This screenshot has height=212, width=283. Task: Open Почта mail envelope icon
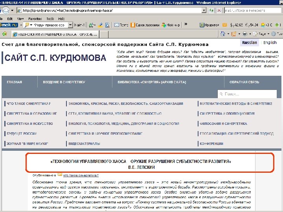pos(117,25)
